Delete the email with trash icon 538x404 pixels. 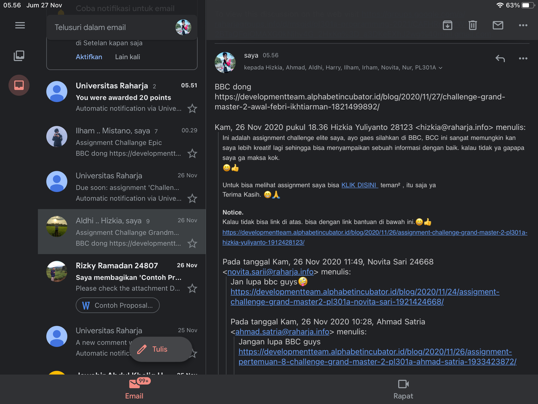[473, 25]
